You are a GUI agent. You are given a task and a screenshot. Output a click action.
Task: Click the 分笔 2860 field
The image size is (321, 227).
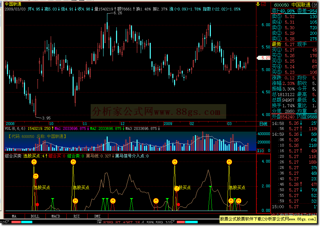tap(283, 111)
